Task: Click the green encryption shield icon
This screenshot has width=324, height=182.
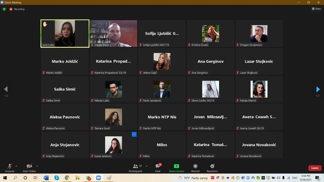Action: [4, 9]
